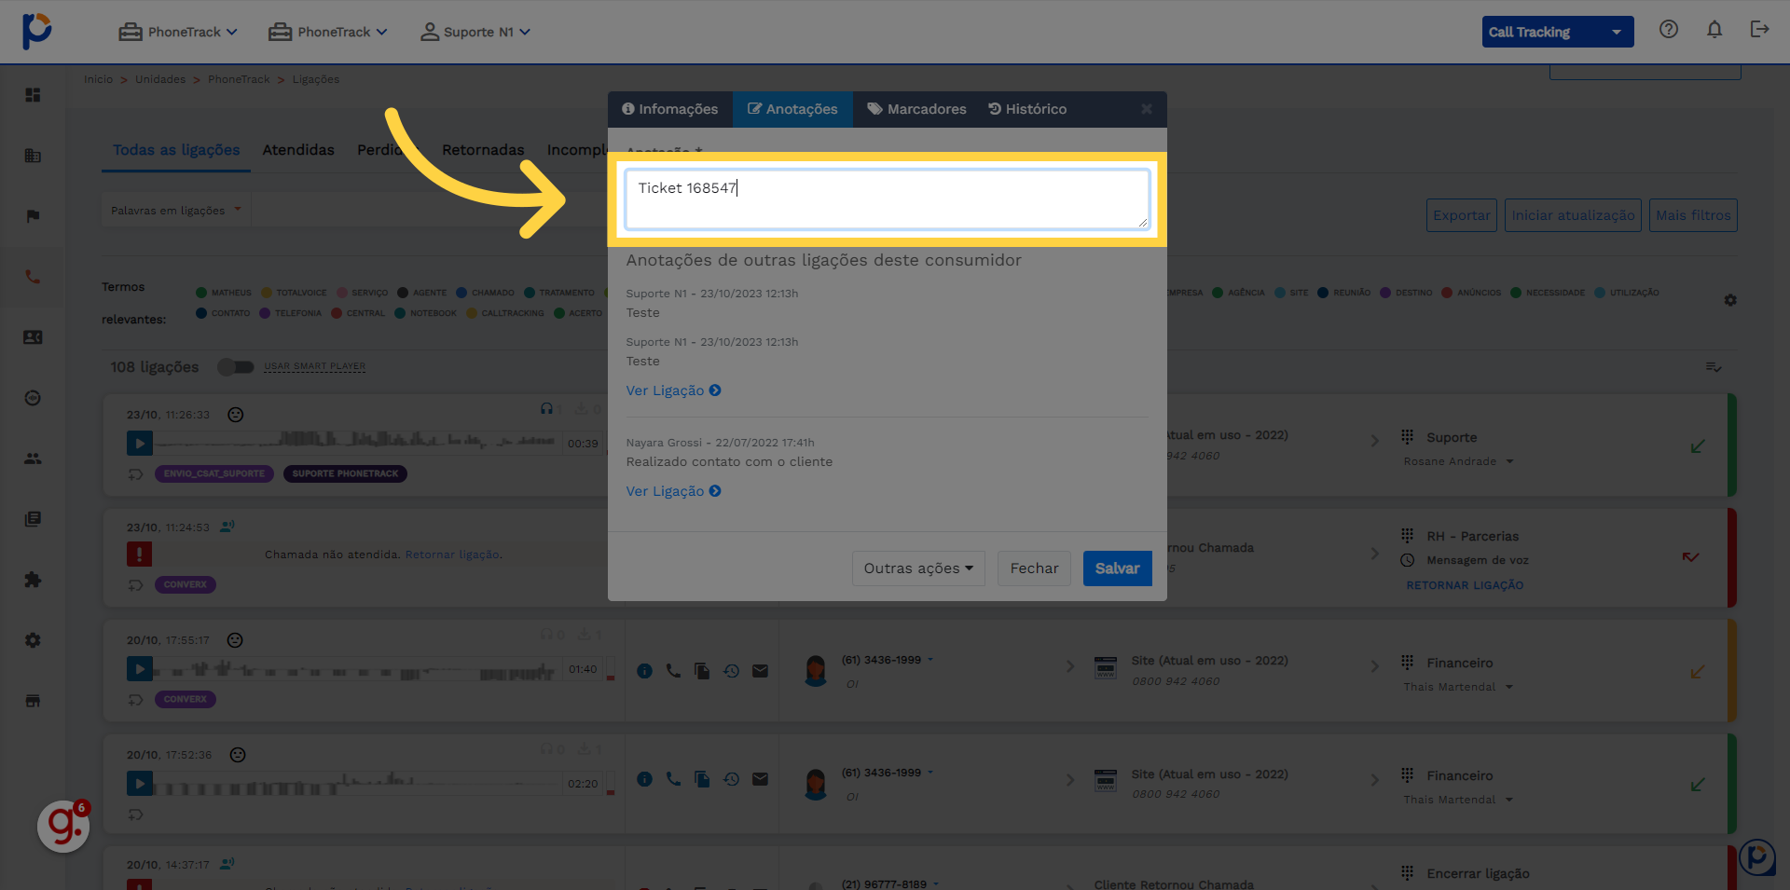This screenshot has height=890, width=1790.
Task: Open the puzzle integrations sidebar icon
Action: [x=33, y=580]
